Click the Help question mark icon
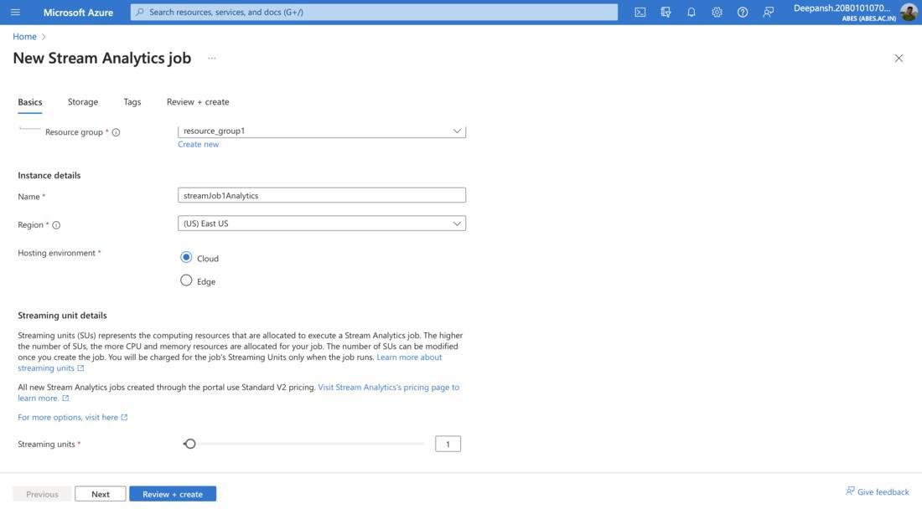922x509 pixels. (x=743, y=13)
